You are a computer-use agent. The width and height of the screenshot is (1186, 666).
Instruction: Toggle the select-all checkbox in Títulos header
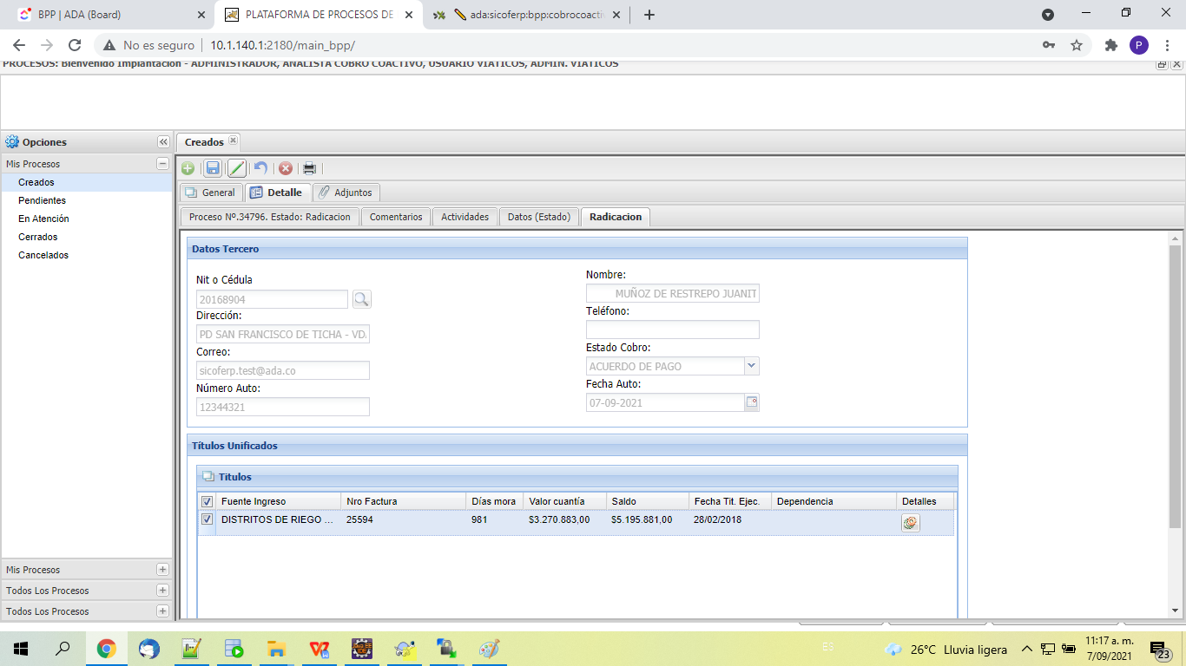(x=207, y=501)
